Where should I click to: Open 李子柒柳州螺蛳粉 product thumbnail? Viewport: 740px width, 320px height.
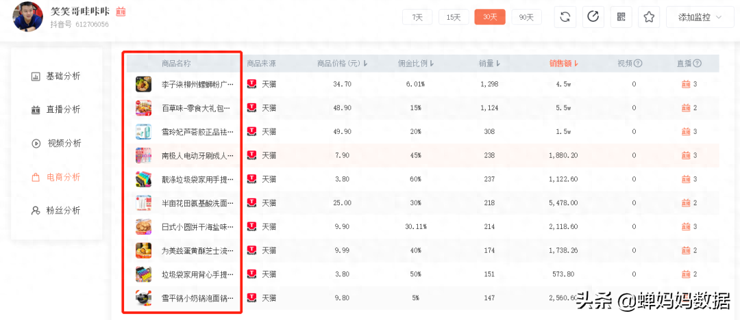143,84
